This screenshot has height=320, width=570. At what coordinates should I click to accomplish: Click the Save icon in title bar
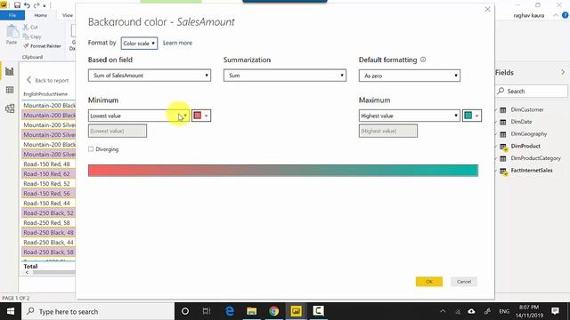pyautogui.click(x=17, y=5)
